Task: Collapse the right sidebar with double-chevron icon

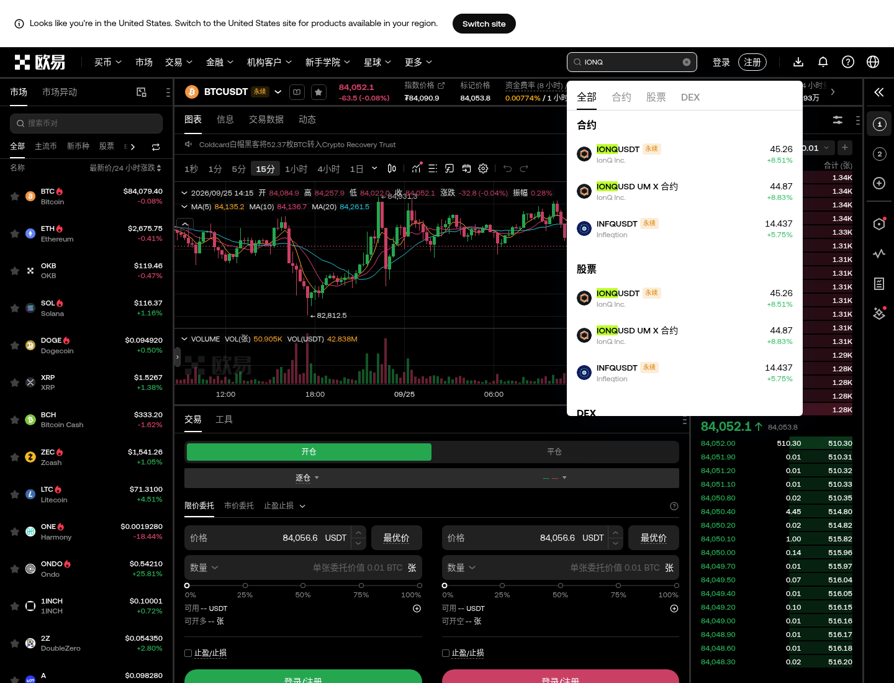Action: click(879, 93)
